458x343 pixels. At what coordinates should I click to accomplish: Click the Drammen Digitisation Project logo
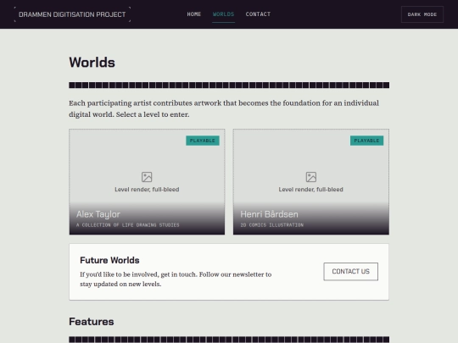coord(72,14)
